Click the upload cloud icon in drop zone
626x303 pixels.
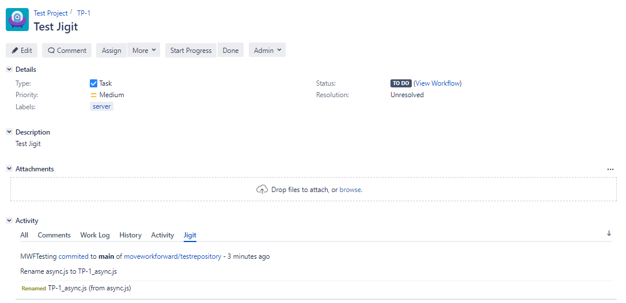tap(262, 189)
